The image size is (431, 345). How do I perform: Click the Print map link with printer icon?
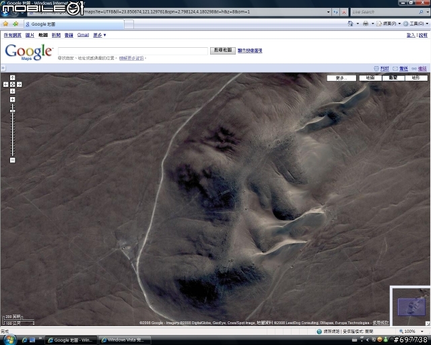(x=382, y=69)
